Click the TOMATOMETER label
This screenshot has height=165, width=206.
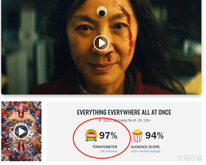click(x=105, y=147)
